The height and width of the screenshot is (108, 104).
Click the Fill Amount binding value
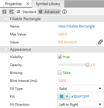tap(68, 42)
